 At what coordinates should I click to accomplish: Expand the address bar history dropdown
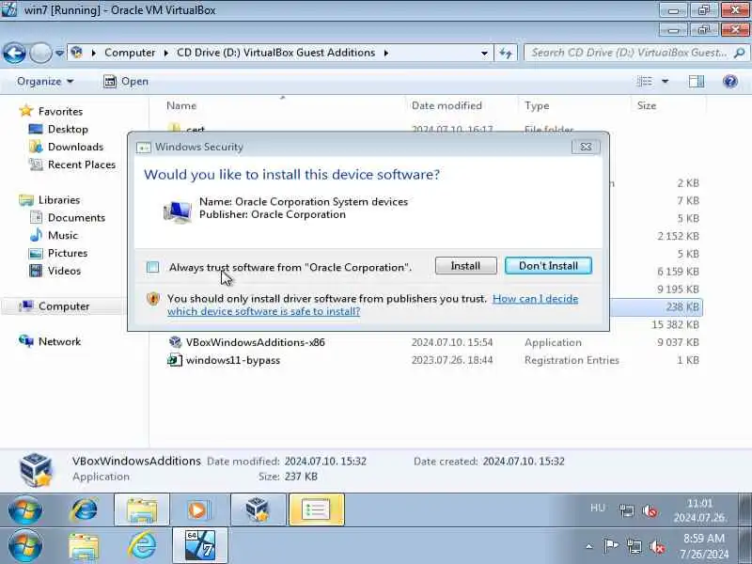(x=484, y=53)
